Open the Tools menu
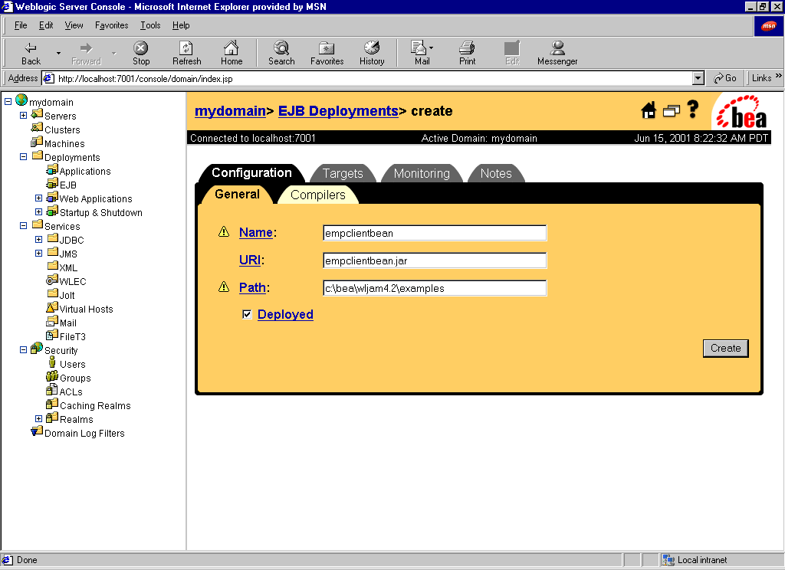 tap(150, 25)
